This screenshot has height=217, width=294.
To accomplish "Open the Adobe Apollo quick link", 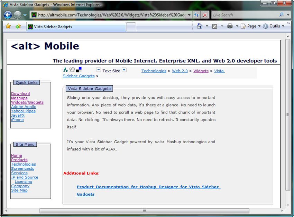I will tap(24, 107).
